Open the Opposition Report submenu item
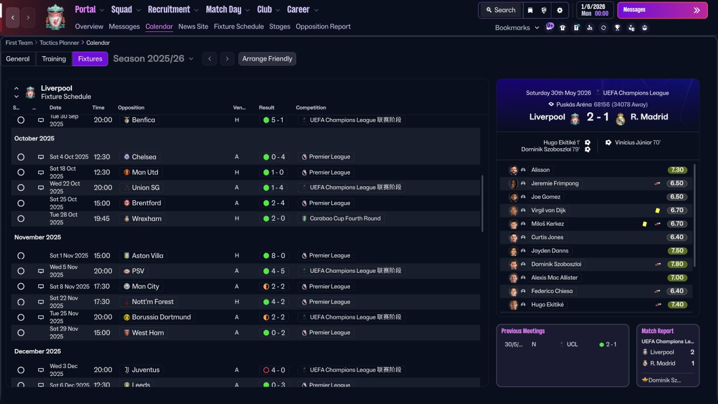Screen dimensions: 718x404 (323, 26)
